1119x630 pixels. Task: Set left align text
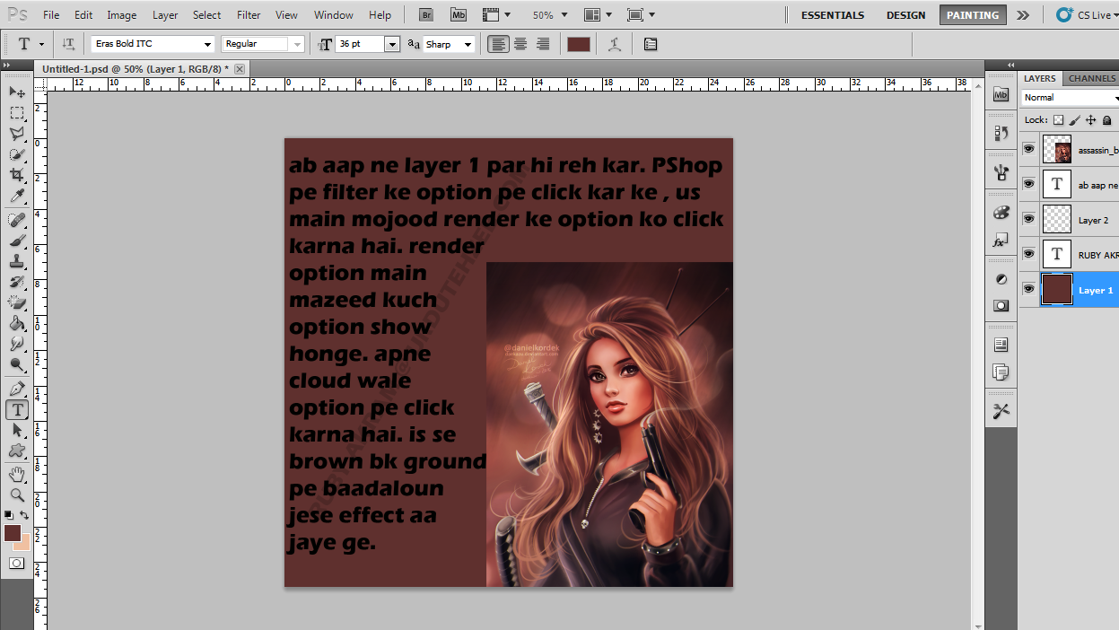tap(498, 44)
